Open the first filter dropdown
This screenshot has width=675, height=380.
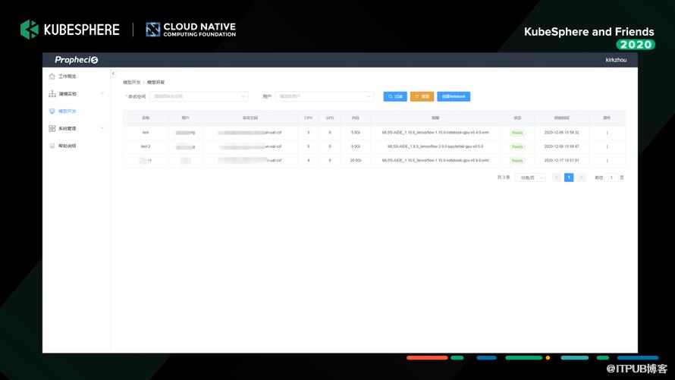tap(199, 96)
